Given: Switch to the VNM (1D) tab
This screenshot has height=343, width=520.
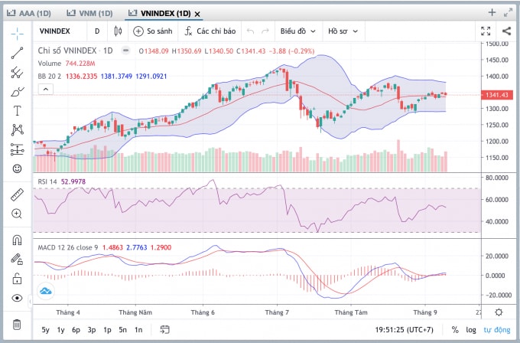Looking at the screenshot, I should 89,13.
